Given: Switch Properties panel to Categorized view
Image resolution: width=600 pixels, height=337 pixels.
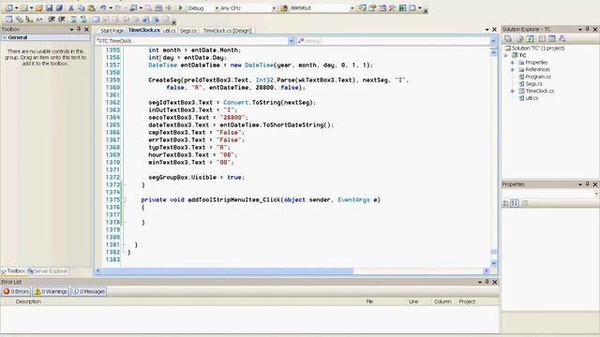Looking at the screenshot, I should [505, 203].
